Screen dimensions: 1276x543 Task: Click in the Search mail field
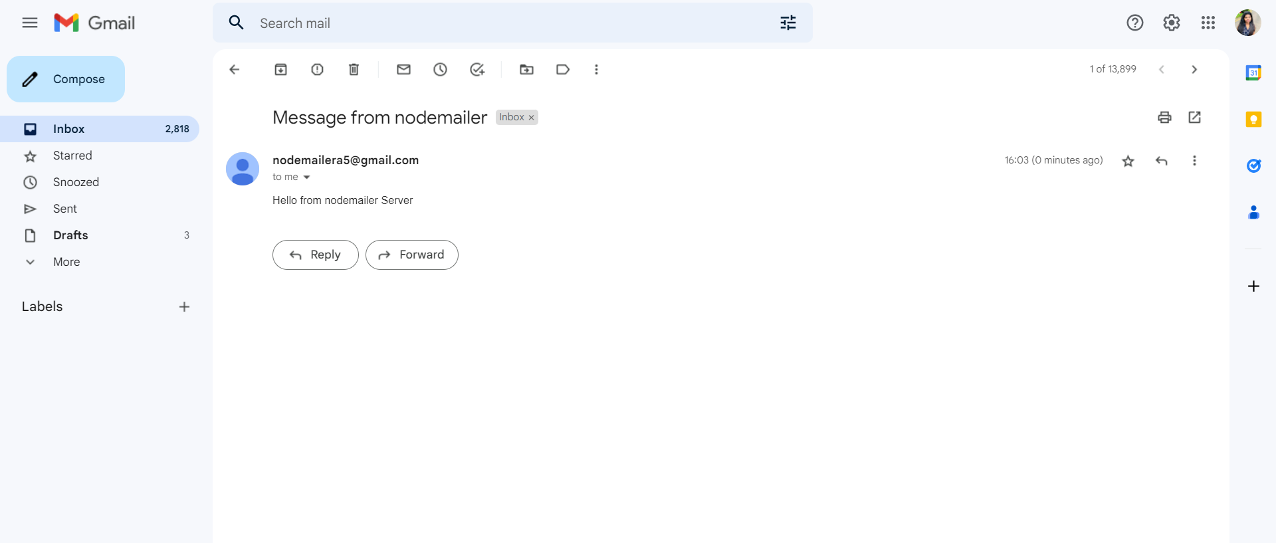pos(512,23)
